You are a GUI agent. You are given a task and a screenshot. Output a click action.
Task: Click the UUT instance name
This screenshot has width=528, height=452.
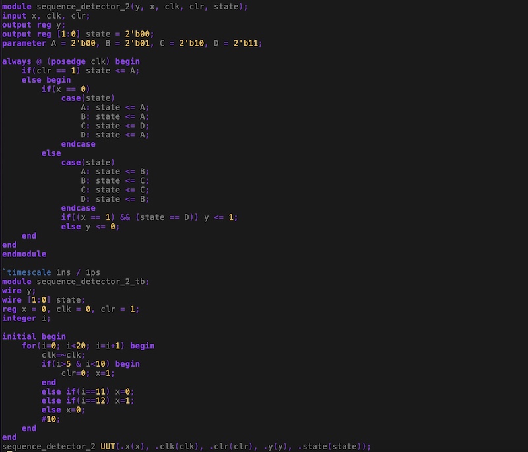(x=108, y=447)
